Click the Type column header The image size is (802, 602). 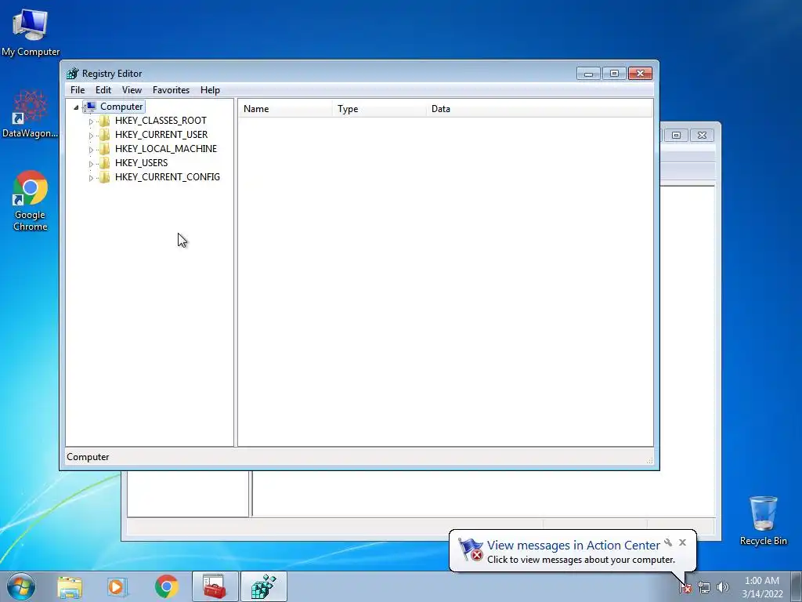[x=379, y=108]
